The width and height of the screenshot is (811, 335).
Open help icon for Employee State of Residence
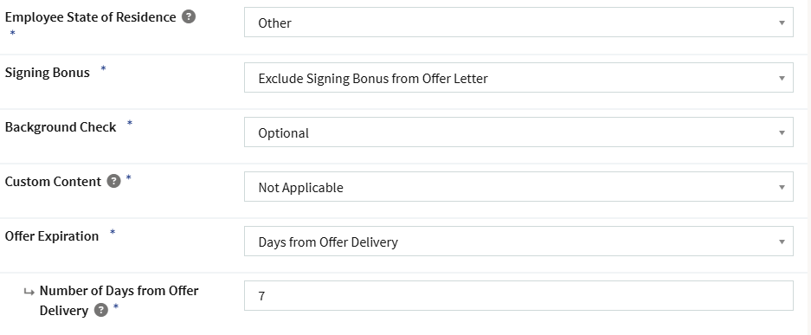tap(189, 17)
